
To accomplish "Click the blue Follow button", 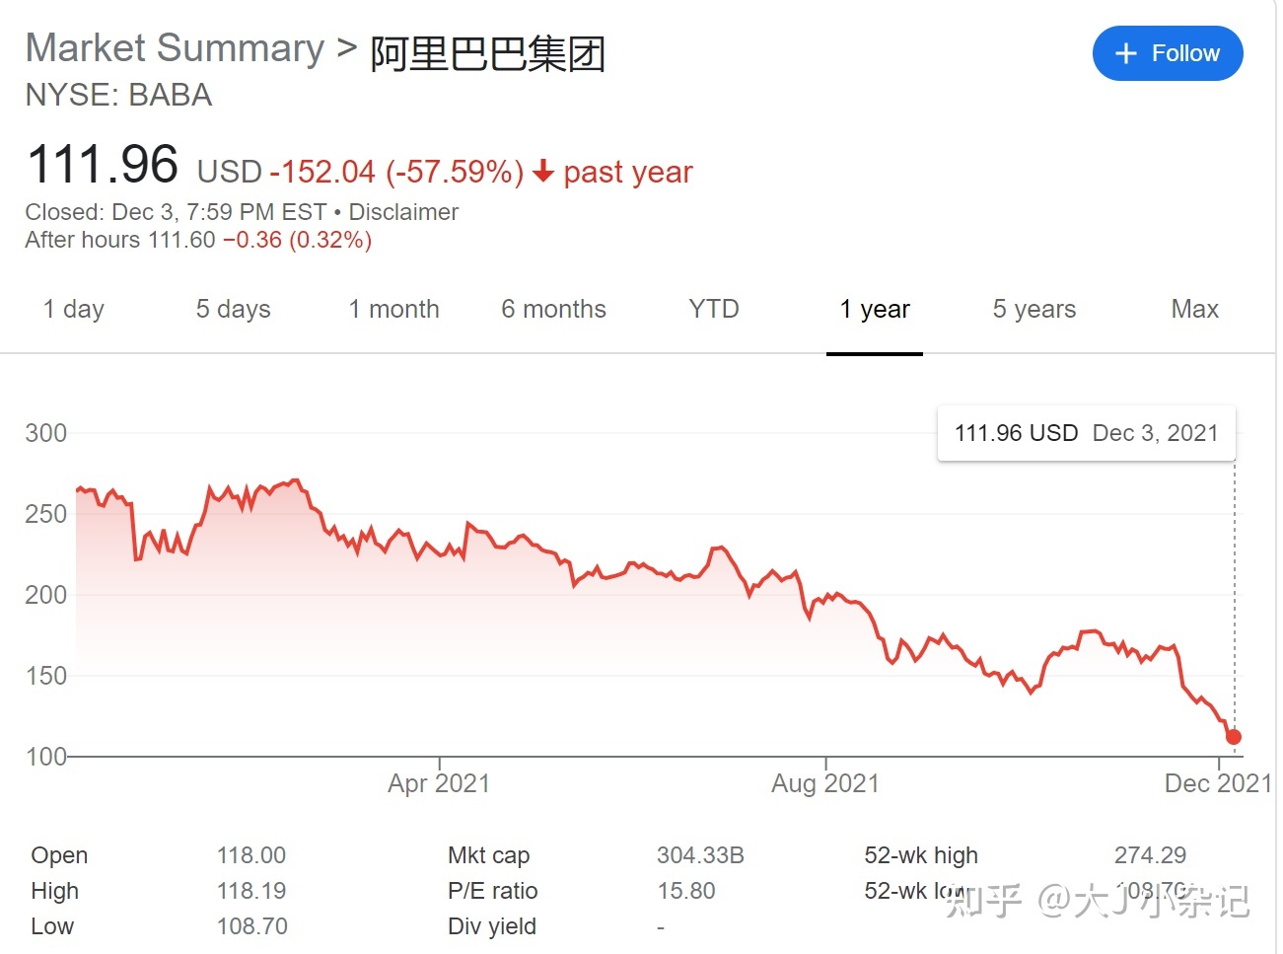I will pyautogui.click(x=1168, y=53).
